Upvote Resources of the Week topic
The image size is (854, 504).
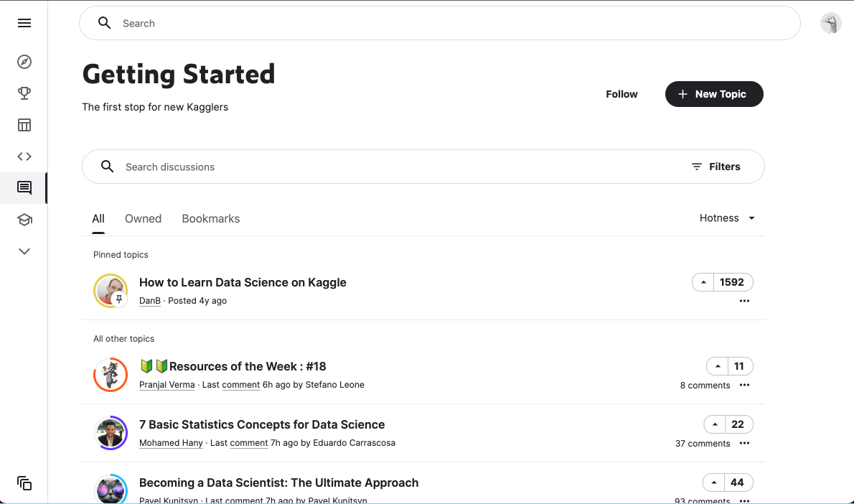(718, 366)
